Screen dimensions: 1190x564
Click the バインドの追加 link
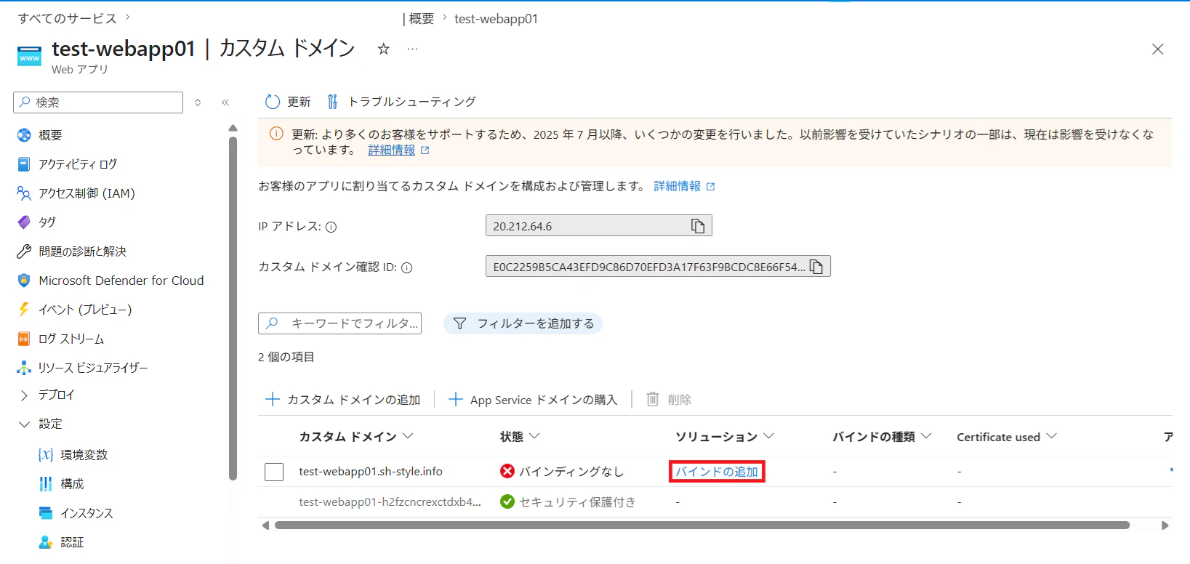tap(717, 472)
